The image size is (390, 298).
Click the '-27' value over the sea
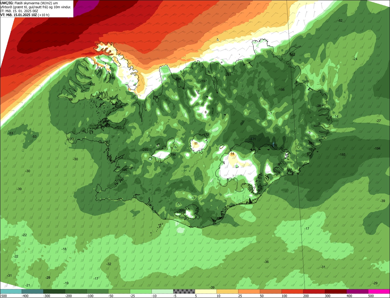pyautogui.click(x=378, y=121)
